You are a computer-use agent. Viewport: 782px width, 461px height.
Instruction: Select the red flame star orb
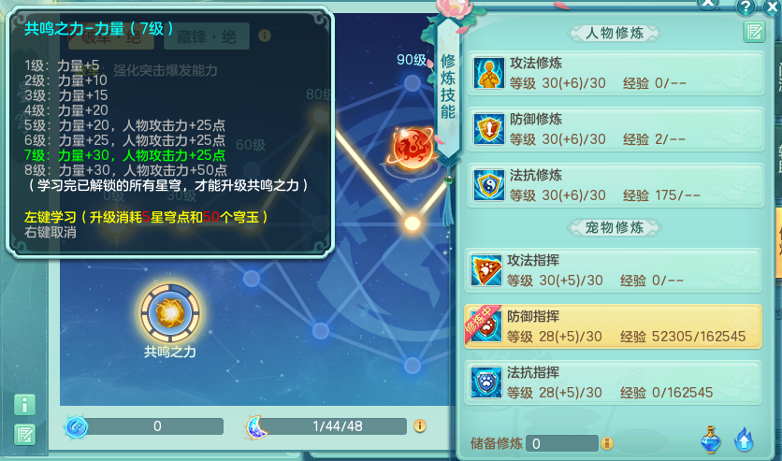(413, 148)
